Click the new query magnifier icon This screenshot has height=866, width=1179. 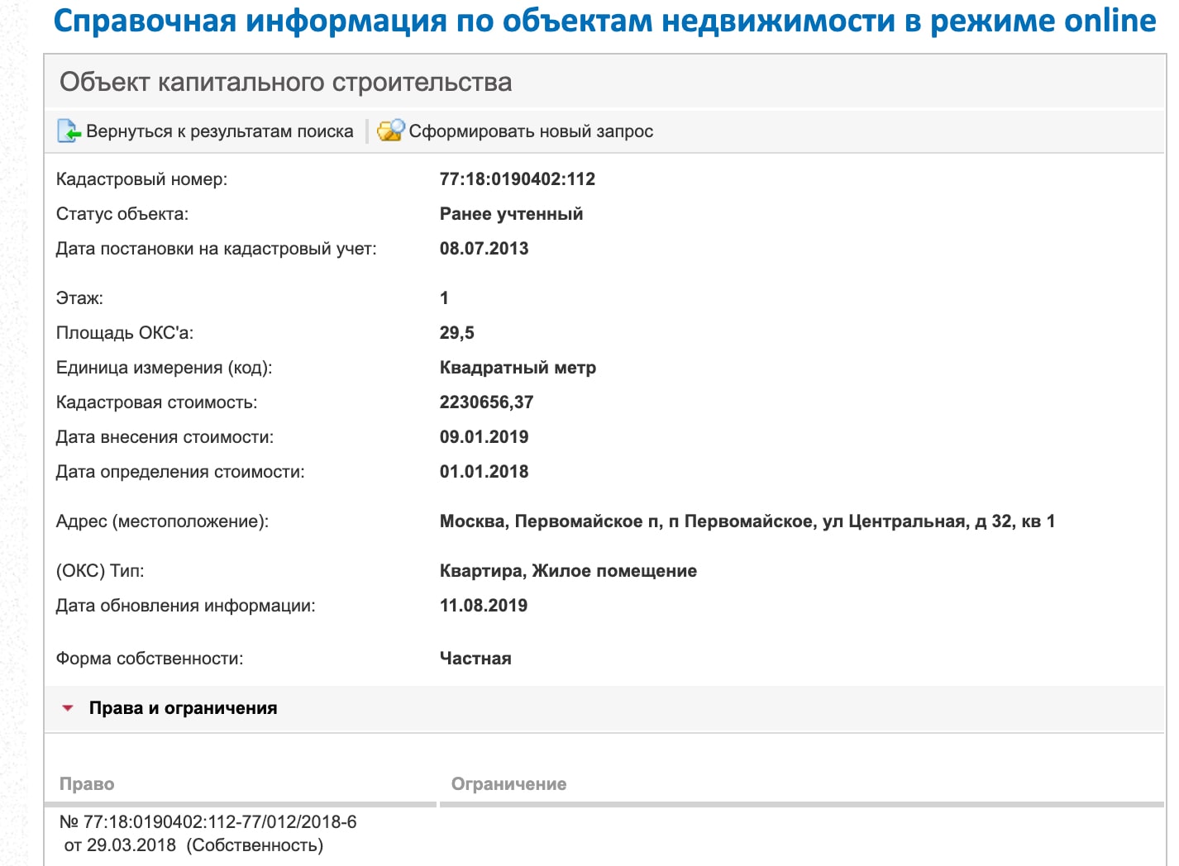[390, 131]
